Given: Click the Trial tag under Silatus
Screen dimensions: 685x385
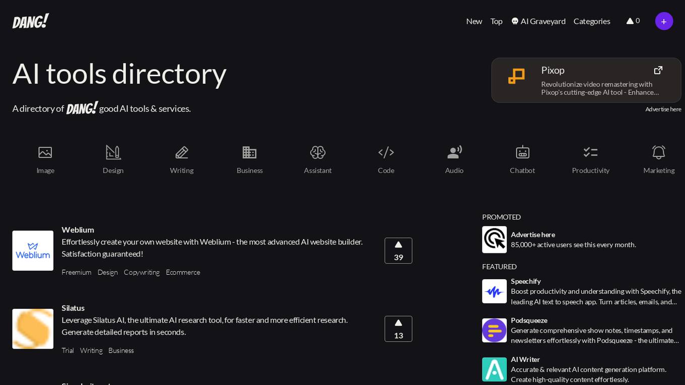Looking at the screenshot, I should coord(67,350).
